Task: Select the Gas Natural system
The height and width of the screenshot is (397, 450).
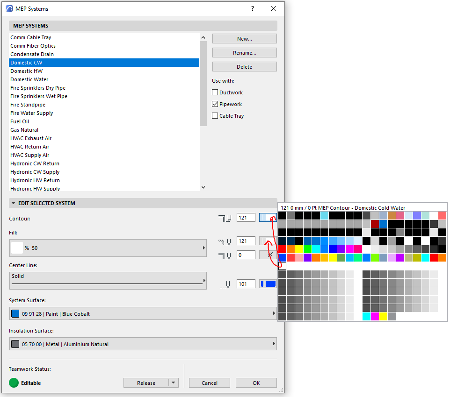Action: [x=104, y=130]
